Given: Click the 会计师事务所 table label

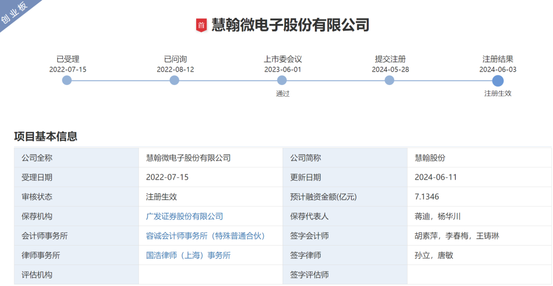Looking at the screenshot, I should pos(45,236).
